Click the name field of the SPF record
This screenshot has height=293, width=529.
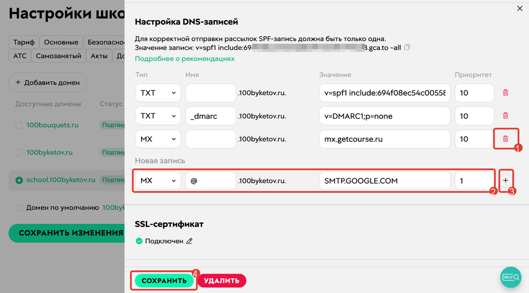(211, 93)
